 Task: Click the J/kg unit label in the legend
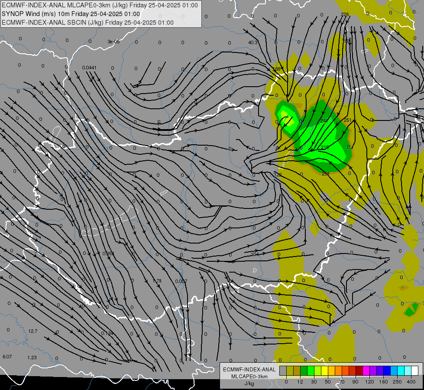(x=249, y=383)
